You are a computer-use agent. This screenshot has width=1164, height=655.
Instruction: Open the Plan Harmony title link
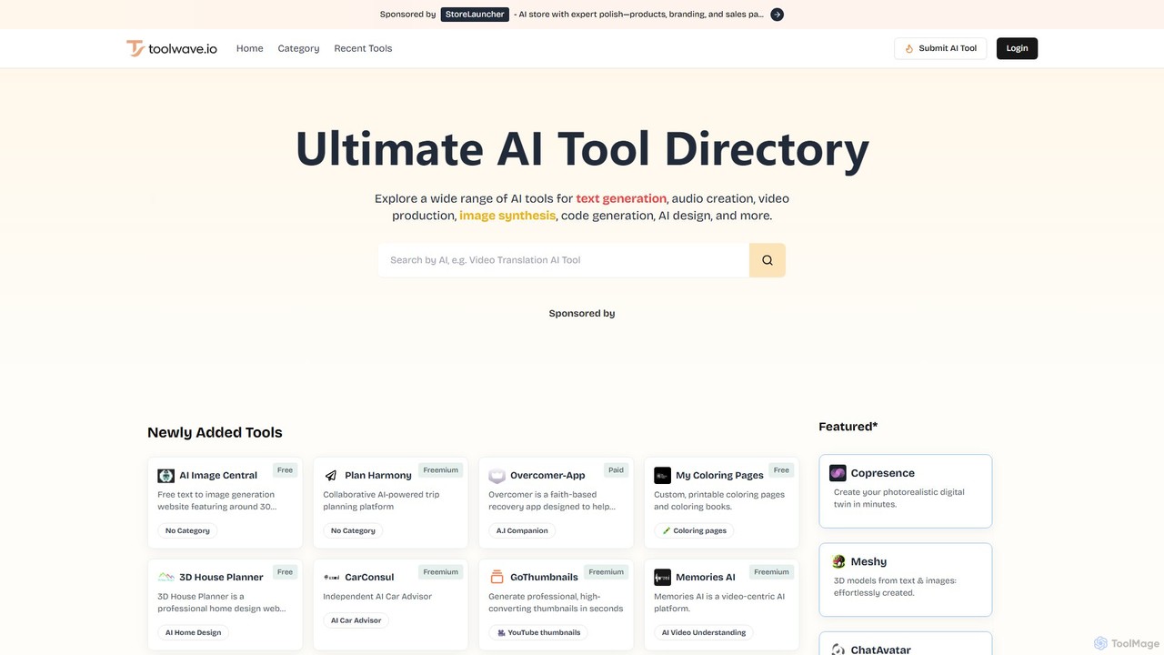coord(378,476)
